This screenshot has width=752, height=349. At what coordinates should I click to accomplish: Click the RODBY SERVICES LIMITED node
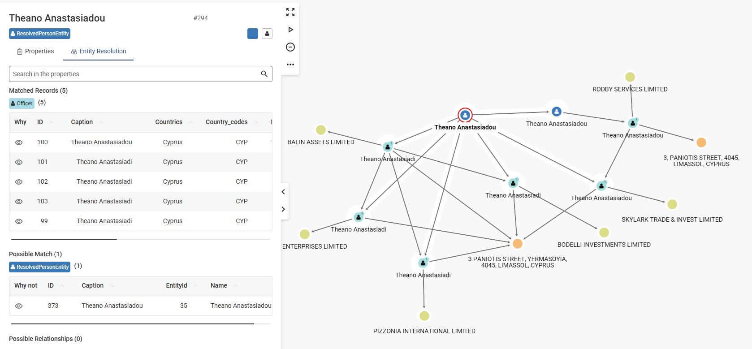tap(630, 77)
